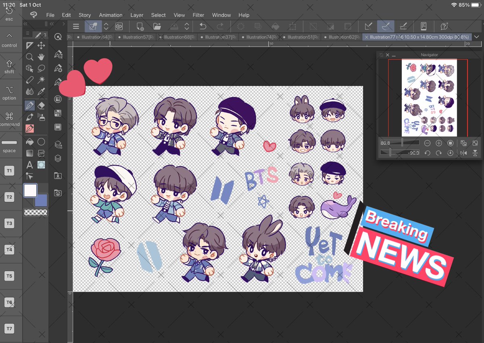Toggle the highlighted snap to special ruler

click(x=386, y=27)
